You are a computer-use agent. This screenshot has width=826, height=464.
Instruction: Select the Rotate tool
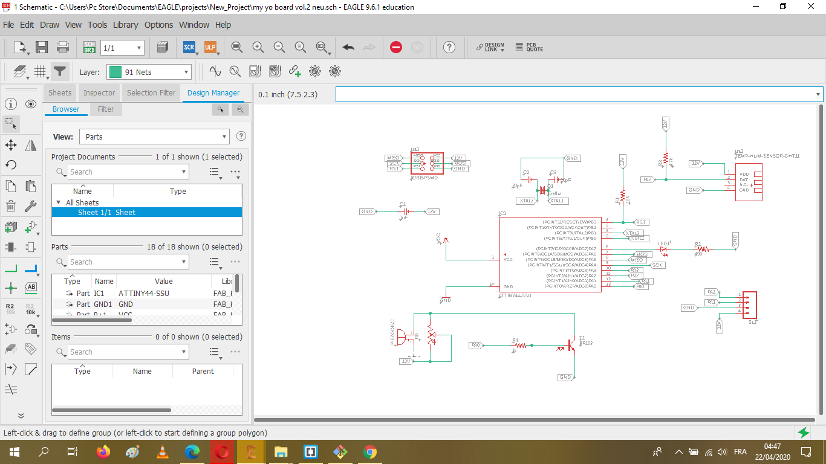(11, 165)
